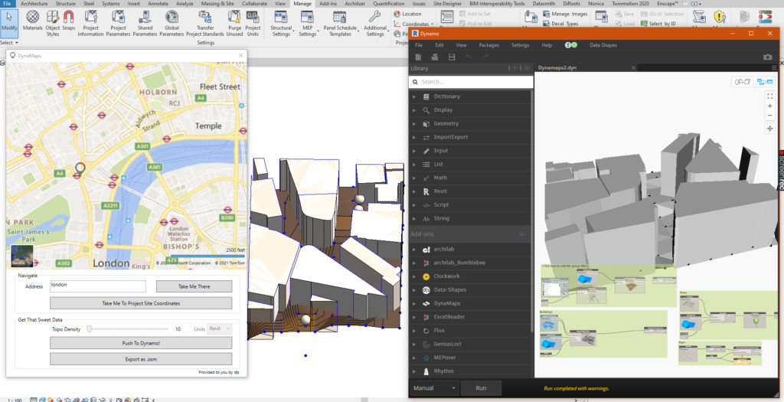The height and width of the screenshot is (402, 784).
Task: Close the Dynamaps2.dyn tab
Action: pyautogui.click(x=633, y=67)
